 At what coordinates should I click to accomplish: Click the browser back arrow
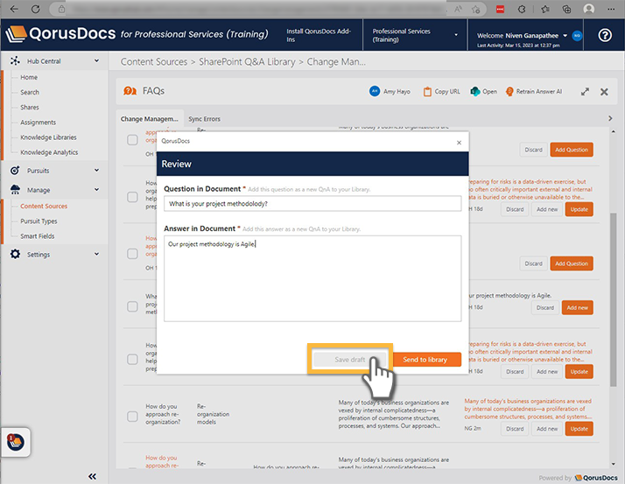[14, 9]
